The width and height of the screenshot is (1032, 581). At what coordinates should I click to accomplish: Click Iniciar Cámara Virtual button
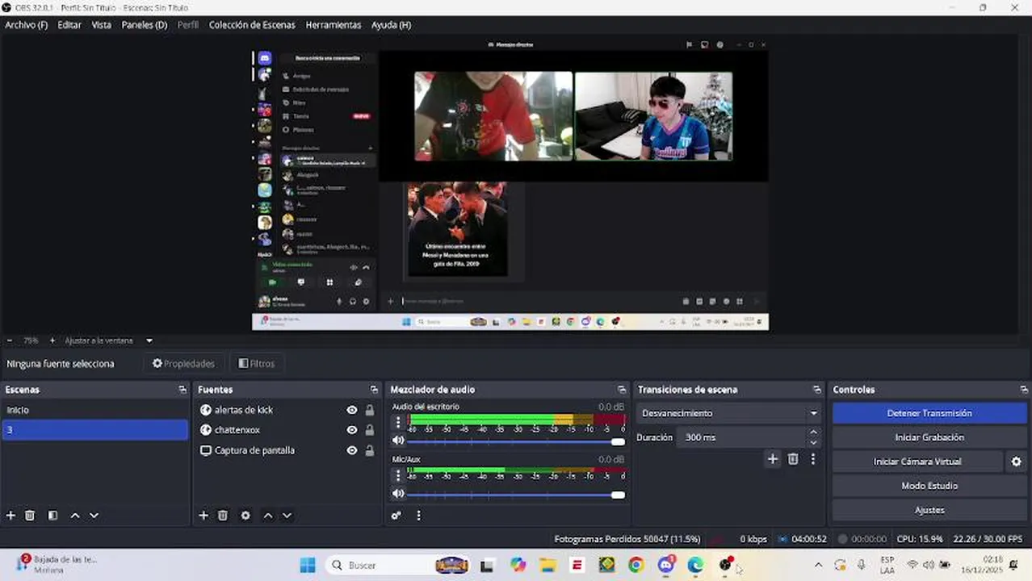917,462
